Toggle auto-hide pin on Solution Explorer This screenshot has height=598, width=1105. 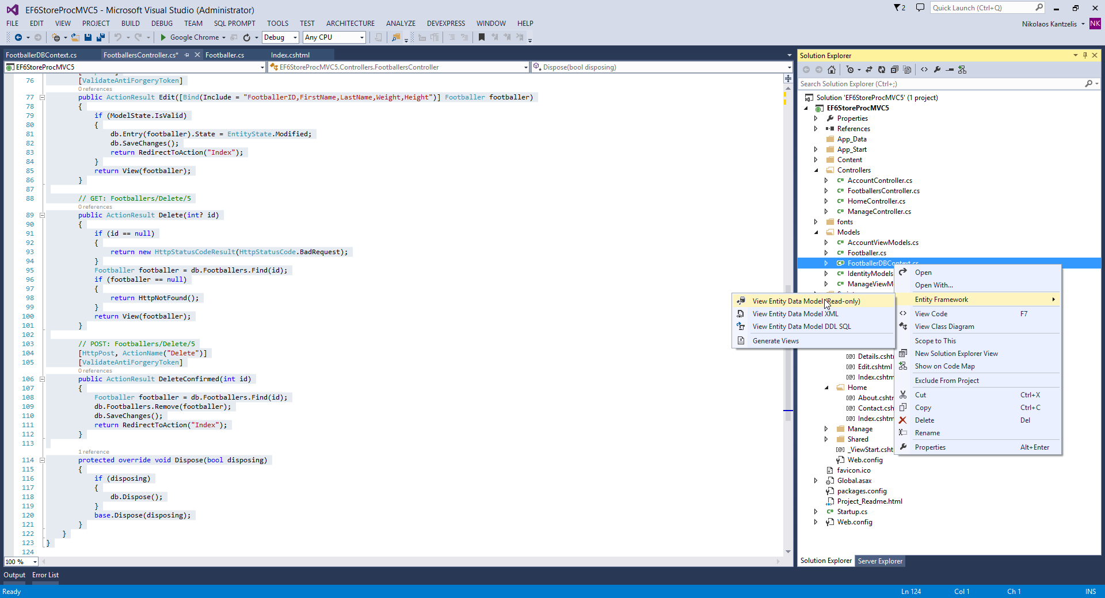[x=1085, y=55]
